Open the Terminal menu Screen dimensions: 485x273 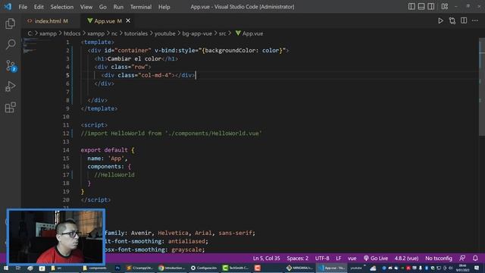141,7
